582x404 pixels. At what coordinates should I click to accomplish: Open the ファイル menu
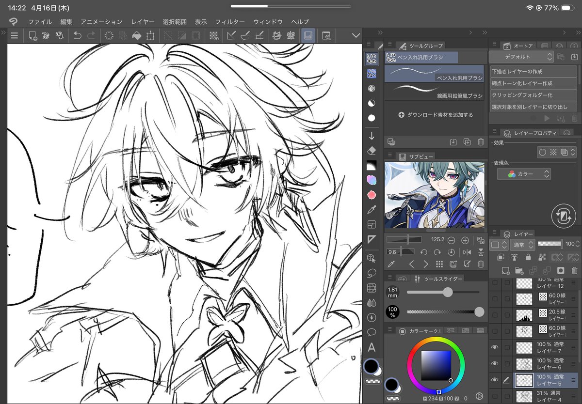40,22
